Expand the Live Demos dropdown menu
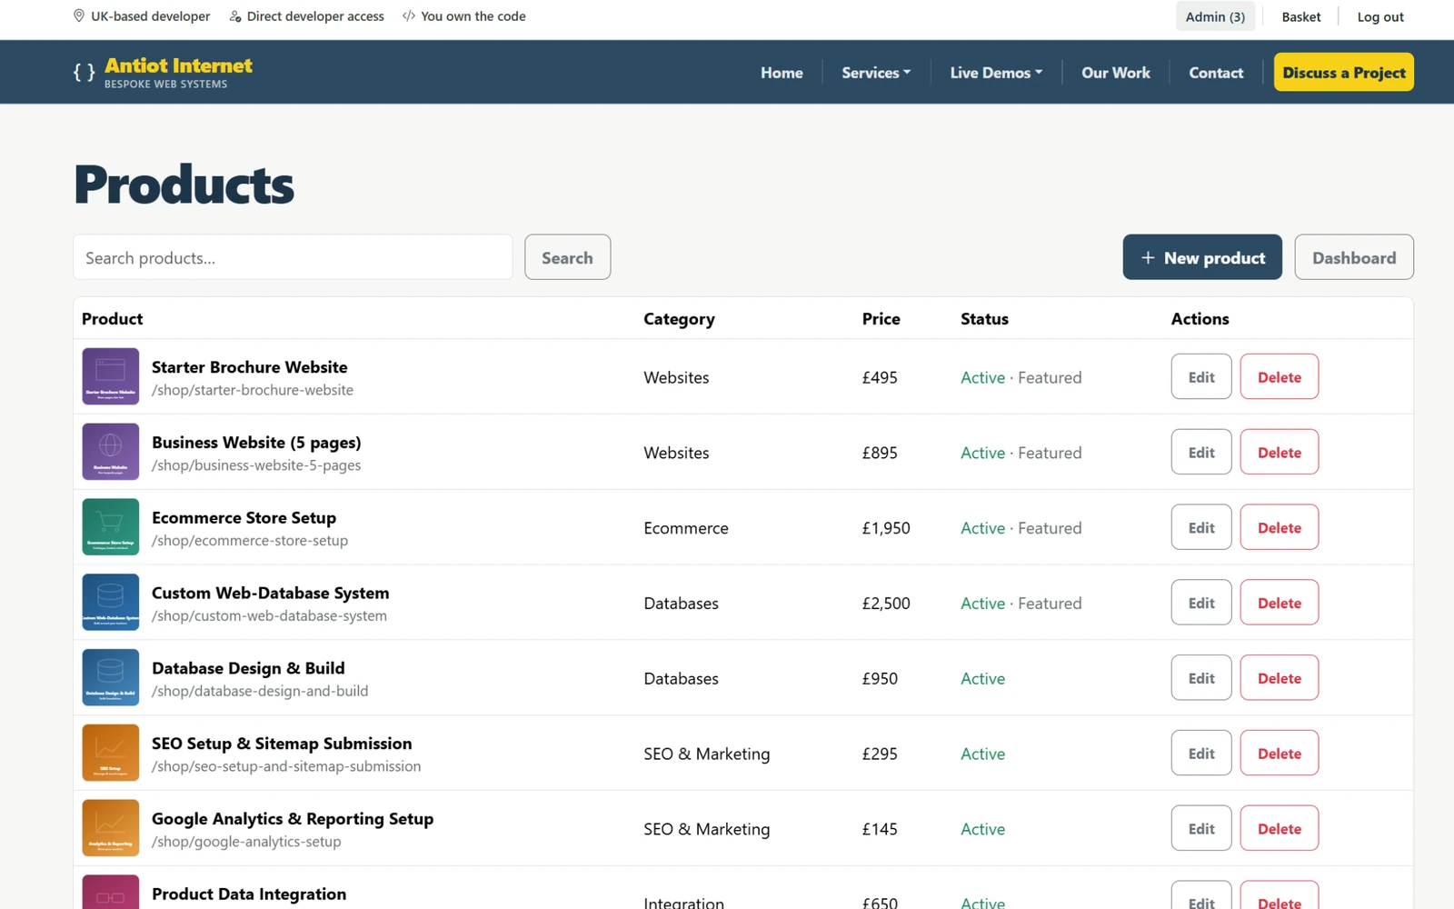Image resolution: width=1454 pixels, height=909 pixels. point(996,73)
